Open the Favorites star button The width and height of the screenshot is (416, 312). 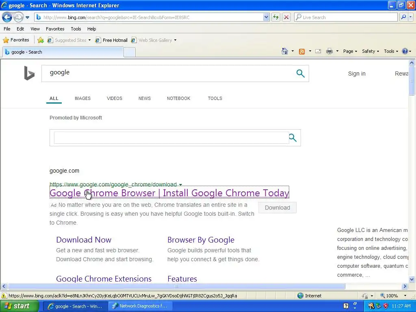[x=16, y=40]
